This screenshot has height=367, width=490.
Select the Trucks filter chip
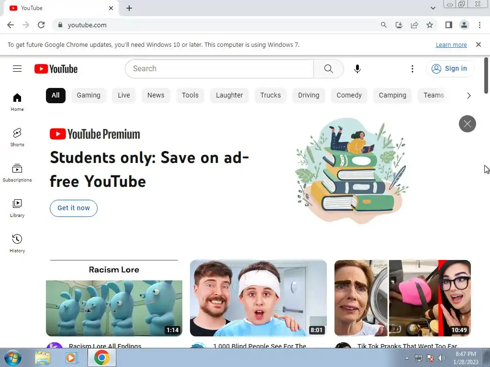tap(271, 96)
